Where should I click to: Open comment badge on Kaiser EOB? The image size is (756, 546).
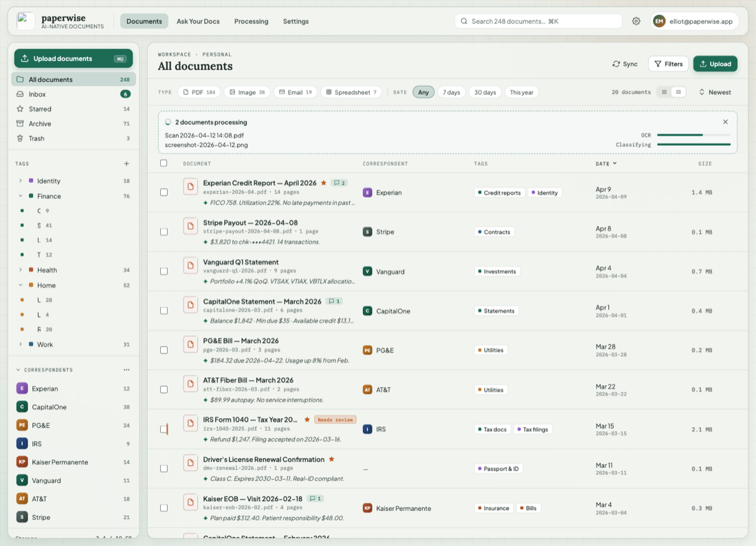click(315, 499)
